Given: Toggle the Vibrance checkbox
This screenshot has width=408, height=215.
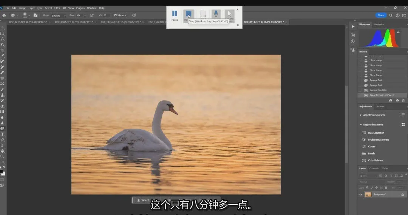Looking at the screenshot, I should coord(115,15).
